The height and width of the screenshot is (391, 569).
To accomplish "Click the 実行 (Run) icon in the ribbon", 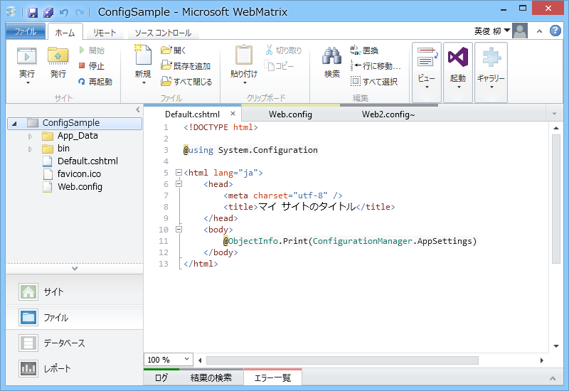I will coord(27,56).
